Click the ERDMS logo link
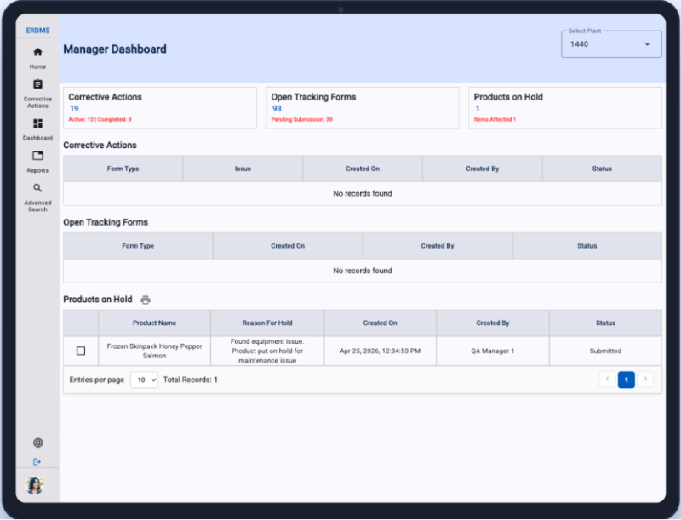 click(37, 31)
